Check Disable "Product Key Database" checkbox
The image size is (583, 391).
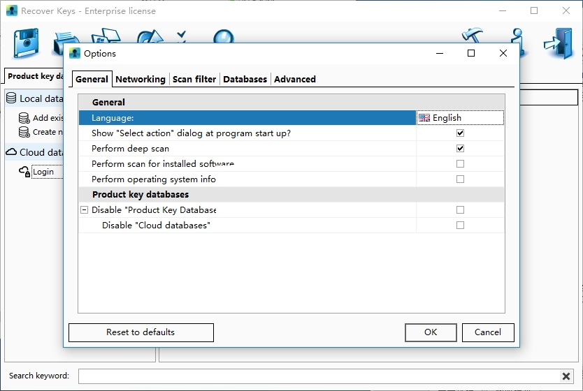click(x=460, y=209)
